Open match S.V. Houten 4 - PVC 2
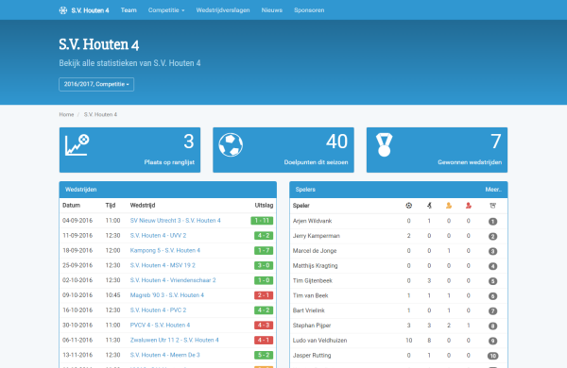 click(158, 309)
